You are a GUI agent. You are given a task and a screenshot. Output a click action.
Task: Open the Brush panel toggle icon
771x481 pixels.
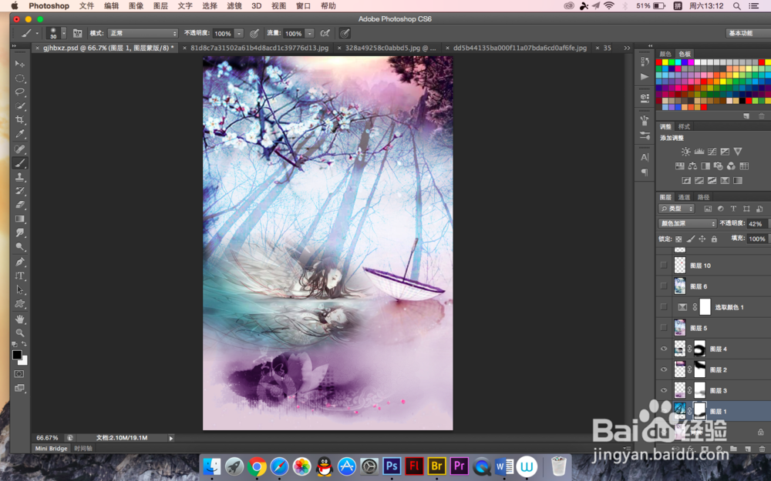tap(77, 33)
